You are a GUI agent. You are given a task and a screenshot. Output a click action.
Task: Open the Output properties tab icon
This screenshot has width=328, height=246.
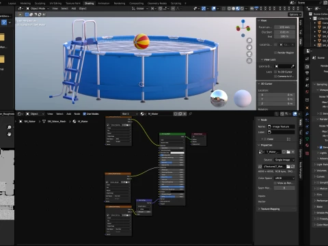click(307, 73)
